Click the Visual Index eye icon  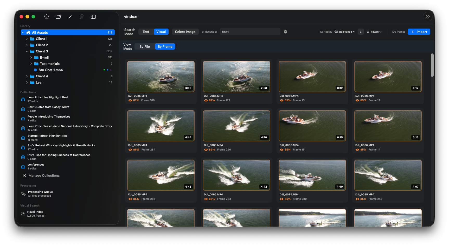point(23,214)
